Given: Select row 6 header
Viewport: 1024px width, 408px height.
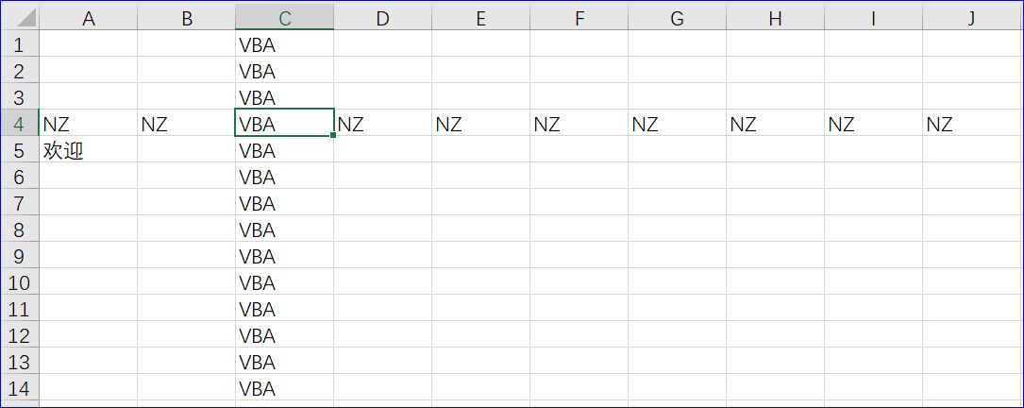Looking at the screenshot, I should pos(20,176).
